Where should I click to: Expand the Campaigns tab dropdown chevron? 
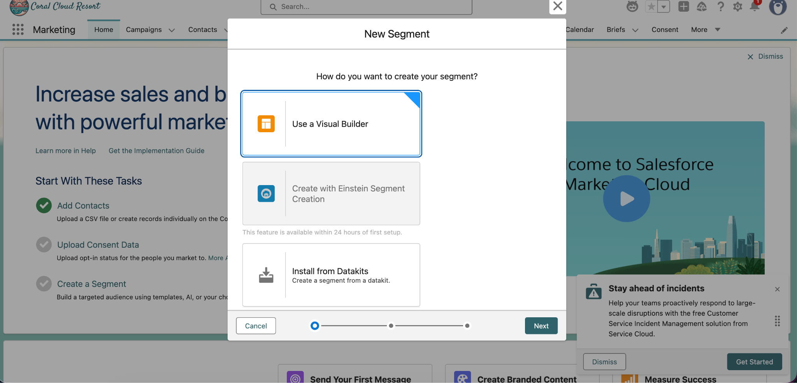click(x=172, y=30)
